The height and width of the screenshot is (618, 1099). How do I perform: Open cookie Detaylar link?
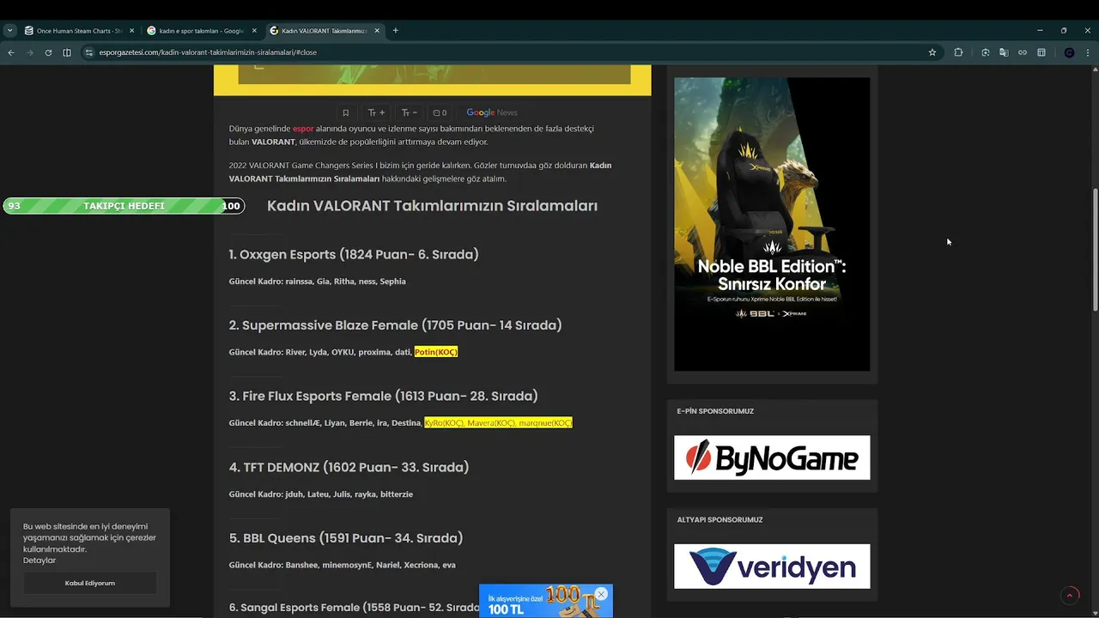pyautogui.click(x=39, y=560)
